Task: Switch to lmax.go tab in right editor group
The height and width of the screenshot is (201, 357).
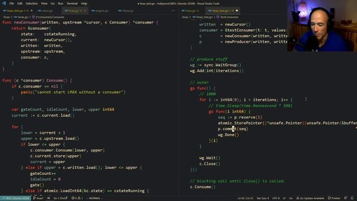Action: [x=192, y=11]
